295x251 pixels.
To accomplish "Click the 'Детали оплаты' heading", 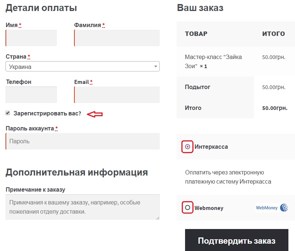I will click(41, 8).
